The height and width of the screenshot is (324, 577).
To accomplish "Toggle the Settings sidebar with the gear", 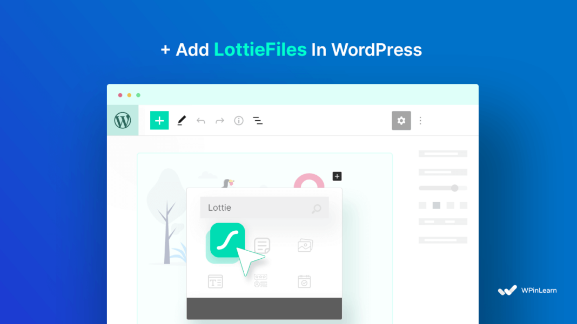I will coord(401,120).
